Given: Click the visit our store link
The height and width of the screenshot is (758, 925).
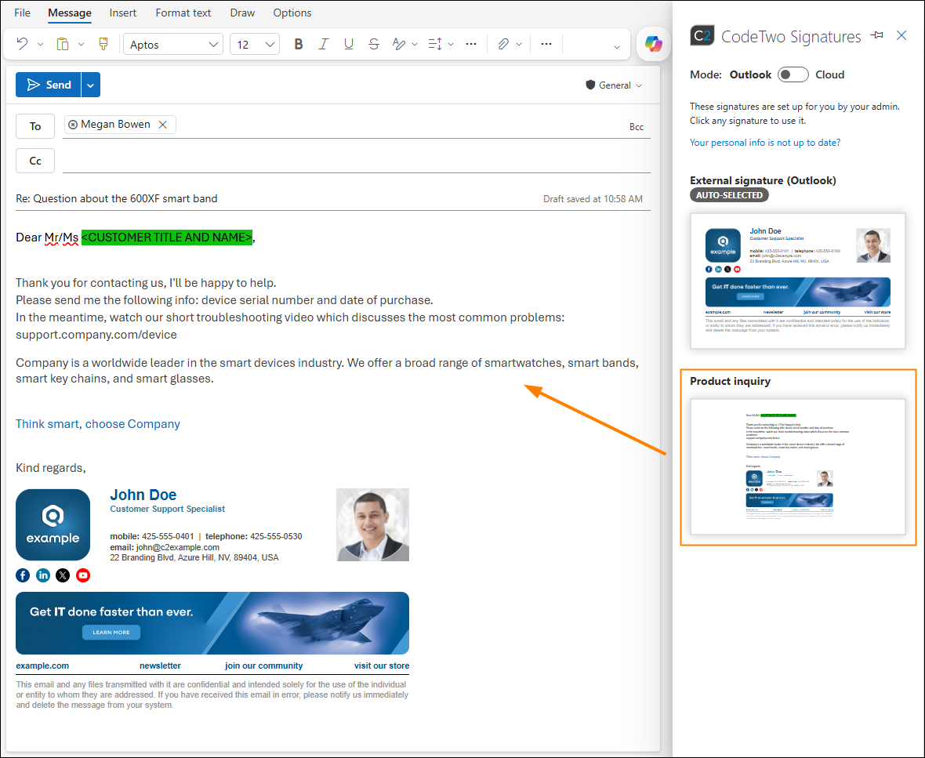Looking at the screenshot, I should (382, 666).
